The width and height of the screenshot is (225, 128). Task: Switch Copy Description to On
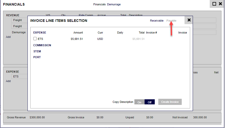point(139,102)
